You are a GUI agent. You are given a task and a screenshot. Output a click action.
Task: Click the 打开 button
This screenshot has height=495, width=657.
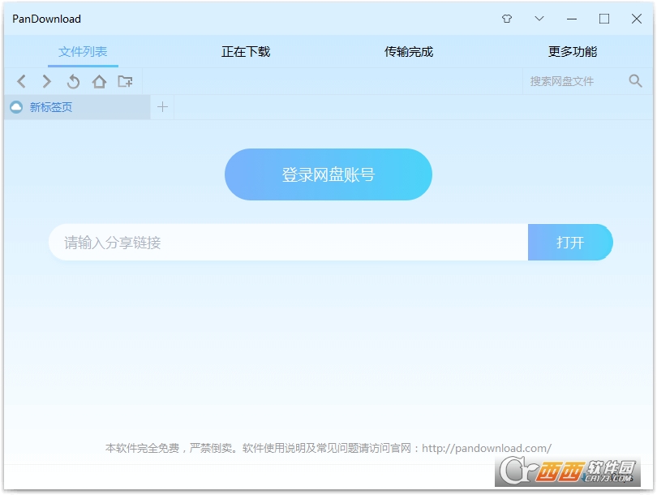[x=570, y=243]
